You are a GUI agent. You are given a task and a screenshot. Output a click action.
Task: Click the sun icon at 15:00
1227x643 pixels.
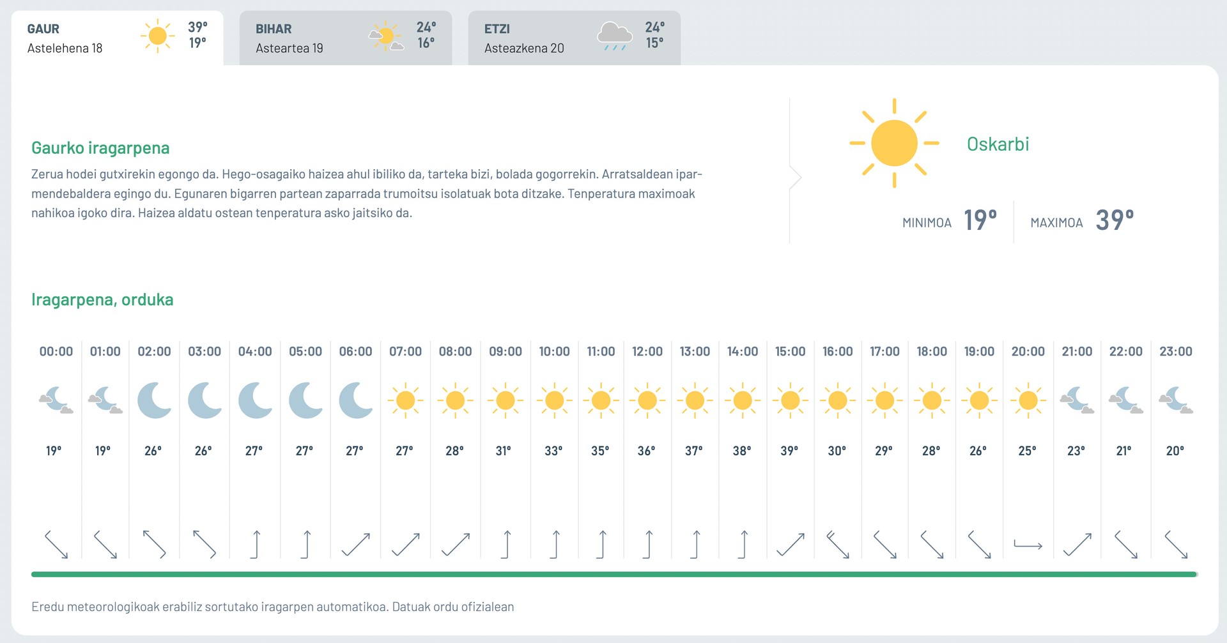tap(791, 400)
